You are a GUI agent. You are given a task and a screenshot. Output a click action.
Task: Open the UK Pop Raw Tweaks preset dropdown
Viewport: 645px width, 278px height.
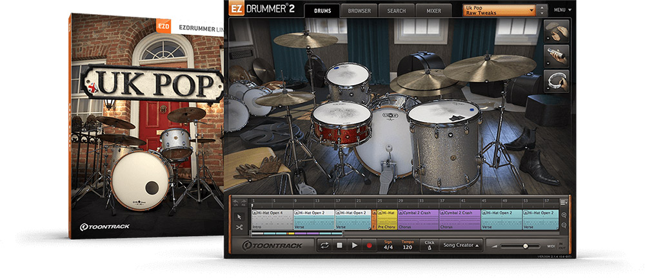(x=499, y=10)
